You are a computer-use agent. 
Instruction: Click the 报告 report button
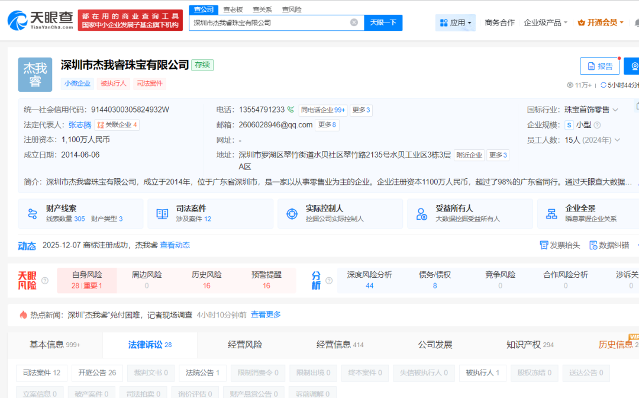pos(599,66)
